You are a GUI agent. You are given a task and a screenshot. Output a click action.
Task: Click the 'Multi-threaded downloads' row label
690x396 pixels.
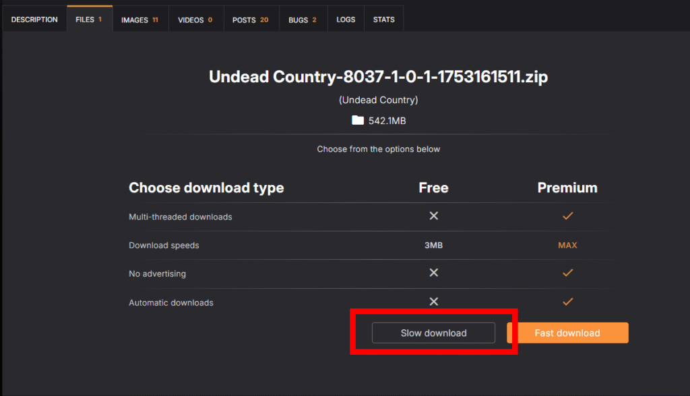click(181, 217)
